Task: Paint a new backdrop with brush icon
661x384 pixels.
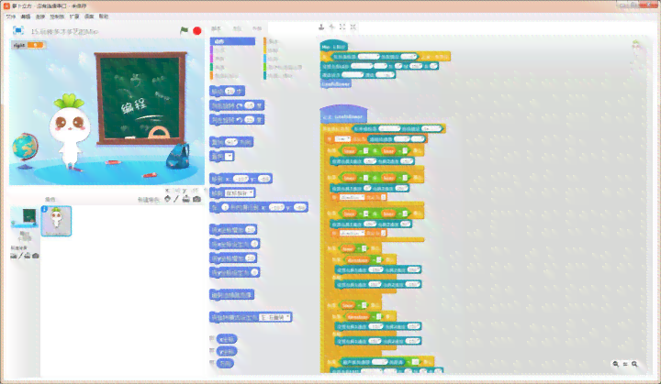Action: [x=20, y=256]
